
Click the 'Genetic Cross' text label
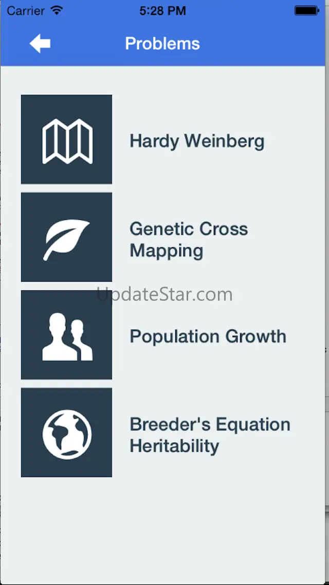click(x=189, y=229)
